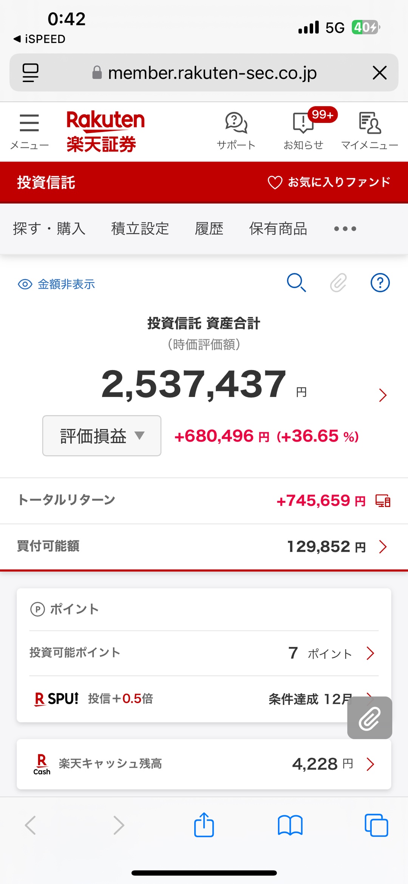Open 投資可能ポイント row chevron
408x884 pixels.
[370, 653]
